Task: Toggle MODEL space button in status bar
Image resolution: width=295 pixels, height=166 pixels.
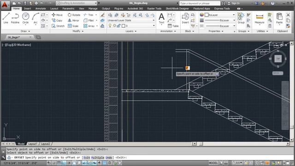Action: pyautogui.click(x=213, y=163)
